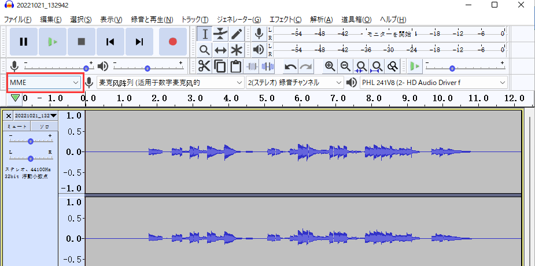Screen dimensions: 535x266
Task: Click the vertical scrollbar at right edge
Action: tap(529, 191)
